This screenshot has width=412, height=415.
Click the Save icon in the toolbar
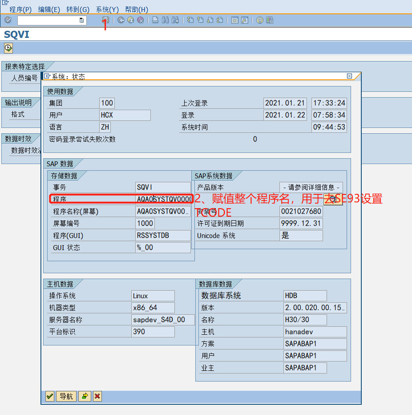105,20
